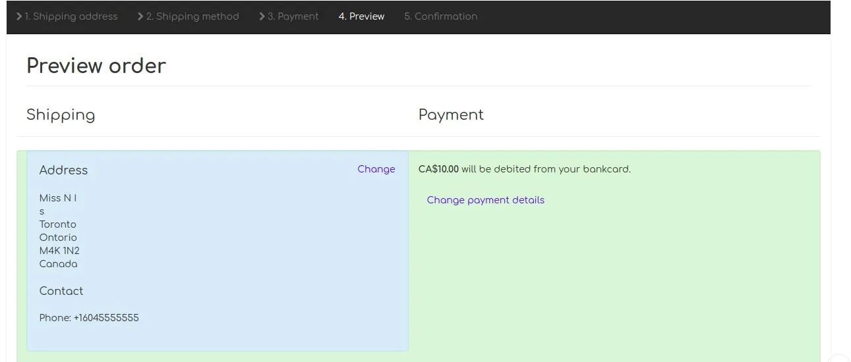
Task: Click the Address heading in the blue panel
Action: tap(63, 170)
